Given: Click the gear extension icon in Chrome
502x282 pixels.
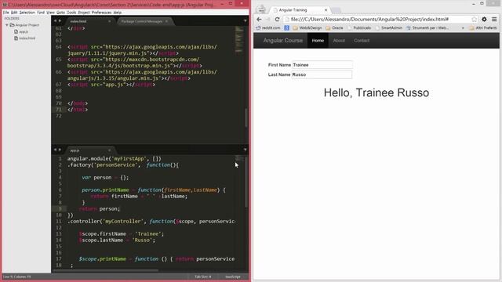Looking at the screenshot, I should click(485, 19).
